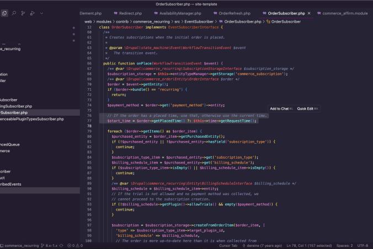Image resolution: width=373 pixels, height=249 pixels.
Task: Click the file icon on commerce_affirm.module tab
Action: [x=319, y=13]
